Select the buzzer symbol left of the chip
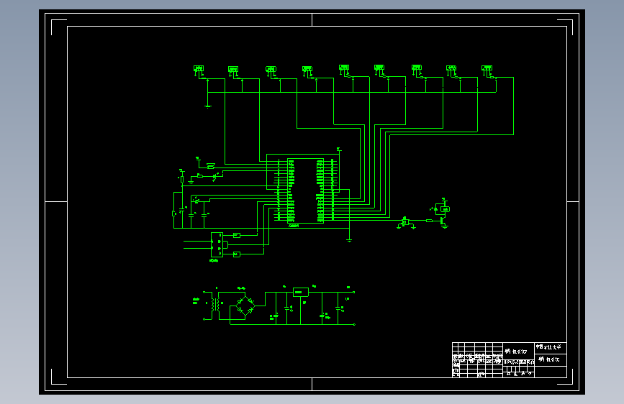This screenshot has width=624, height=404. [x=211, y=166]
